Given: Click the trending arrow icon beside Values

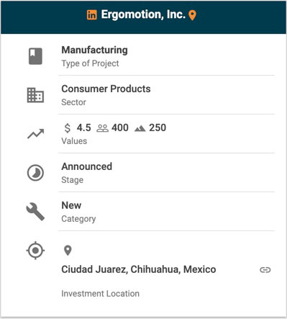Looking at the screenshot, I should point(35,134).
